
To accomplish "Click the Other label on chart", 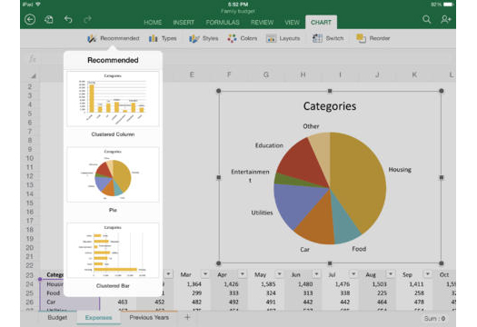I will 311,126.
